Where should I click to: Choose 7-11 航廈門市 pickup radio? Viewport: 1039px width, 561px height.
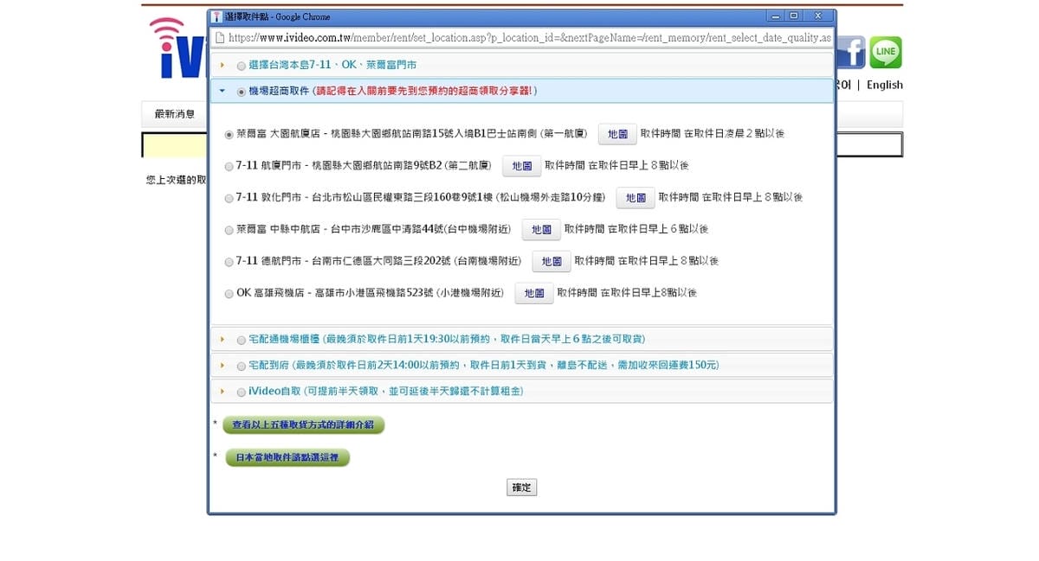click(229, 166)
